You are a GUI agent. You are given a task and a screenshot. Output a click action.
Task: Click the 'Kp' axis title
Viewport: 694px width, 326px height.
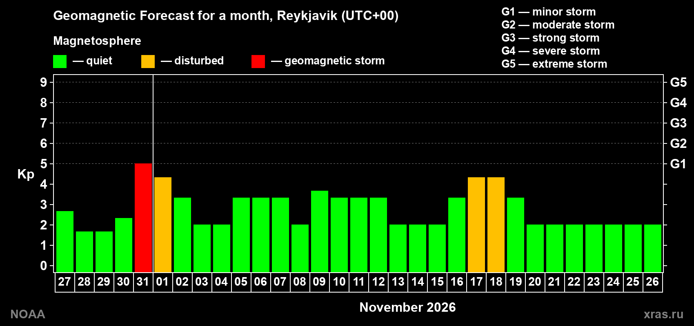[26, 174]
